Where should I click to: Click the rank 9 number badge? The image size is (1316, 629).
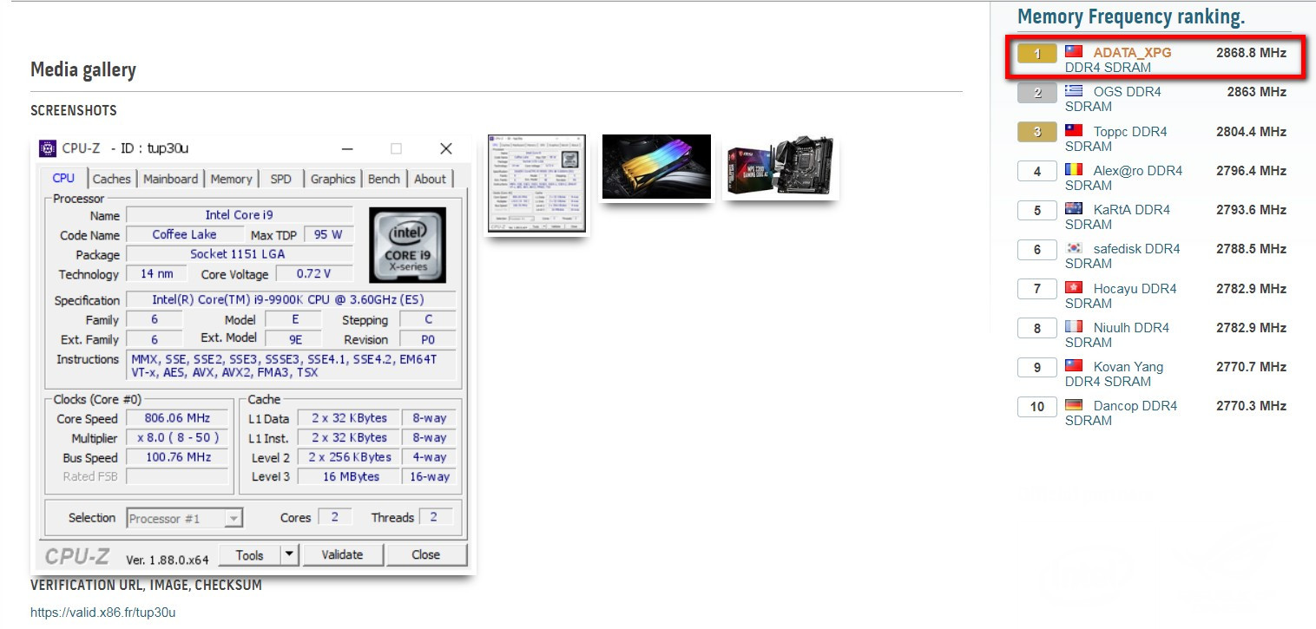coord(1037,367)
